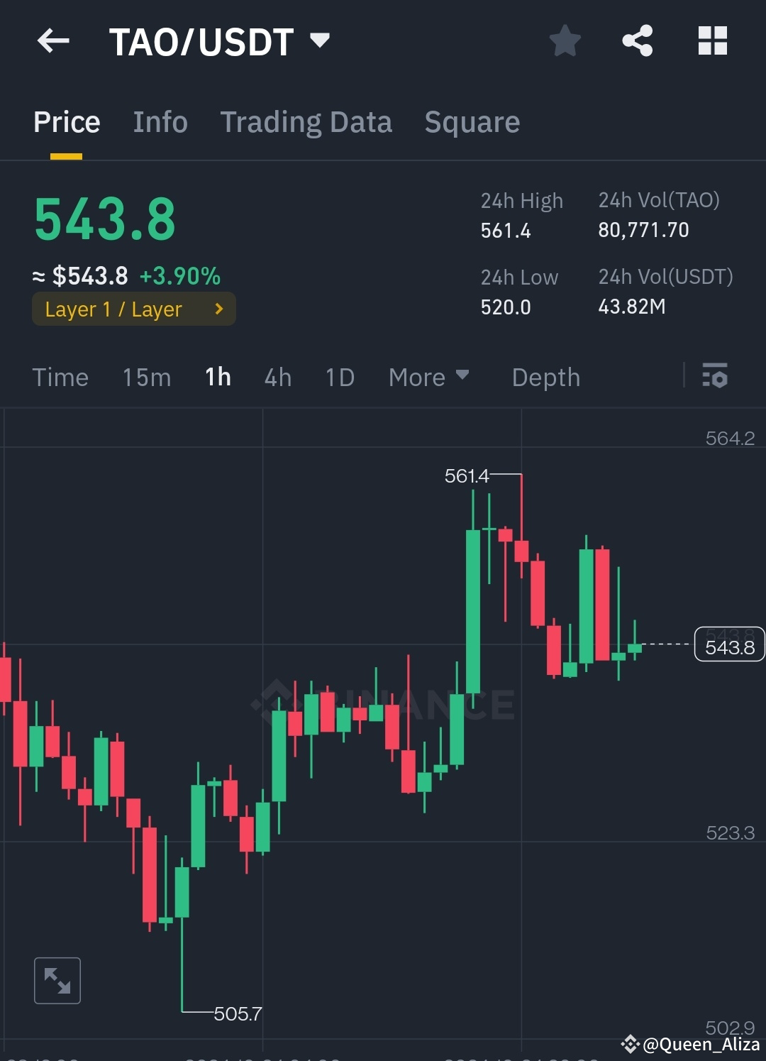
Task: Open the Queen_Aliza watermark diamond icon
Action: pos(630,1044)
